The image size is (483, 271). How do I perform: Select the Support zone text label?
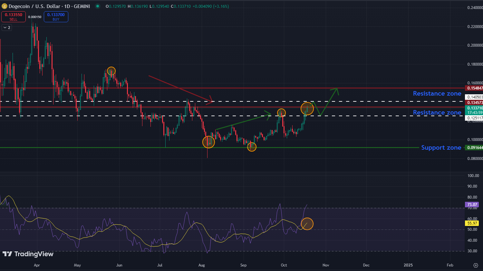coord(441,147)
